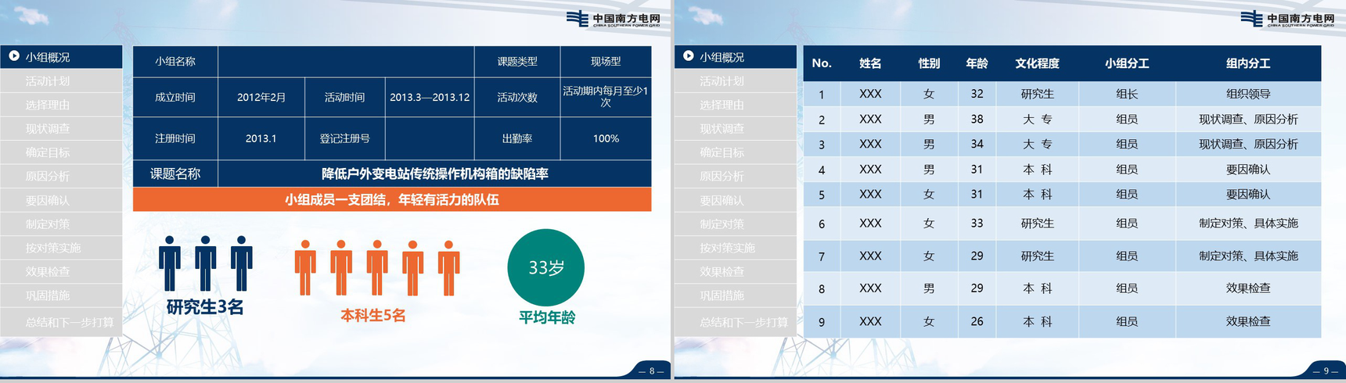Select 效果检查 in slide 8 sidebar
Viewport: 1346px width, 383px height.
coord(48,272)
